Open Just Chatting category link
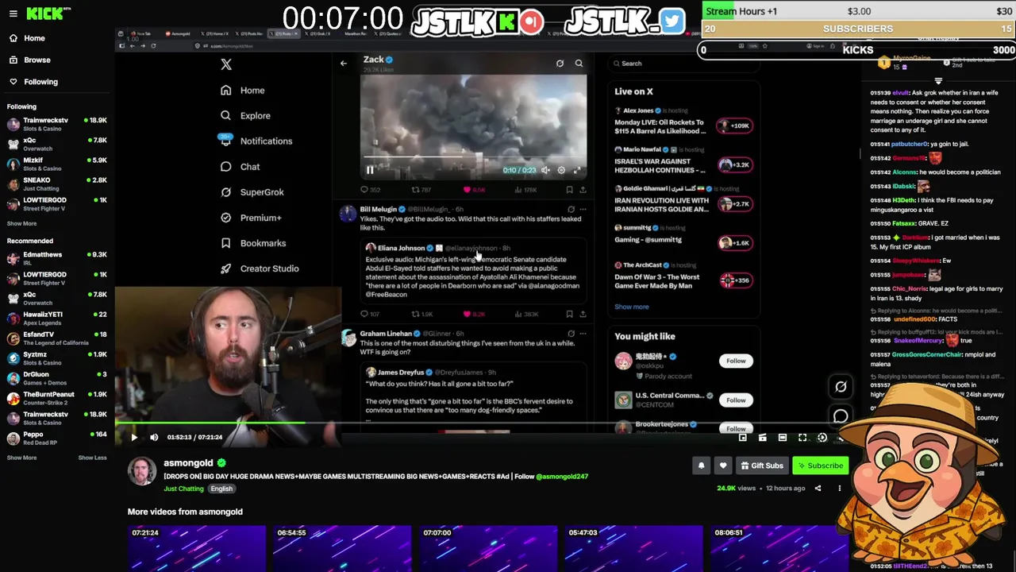This screenshot has width=1016, height=572. point(184,489)
